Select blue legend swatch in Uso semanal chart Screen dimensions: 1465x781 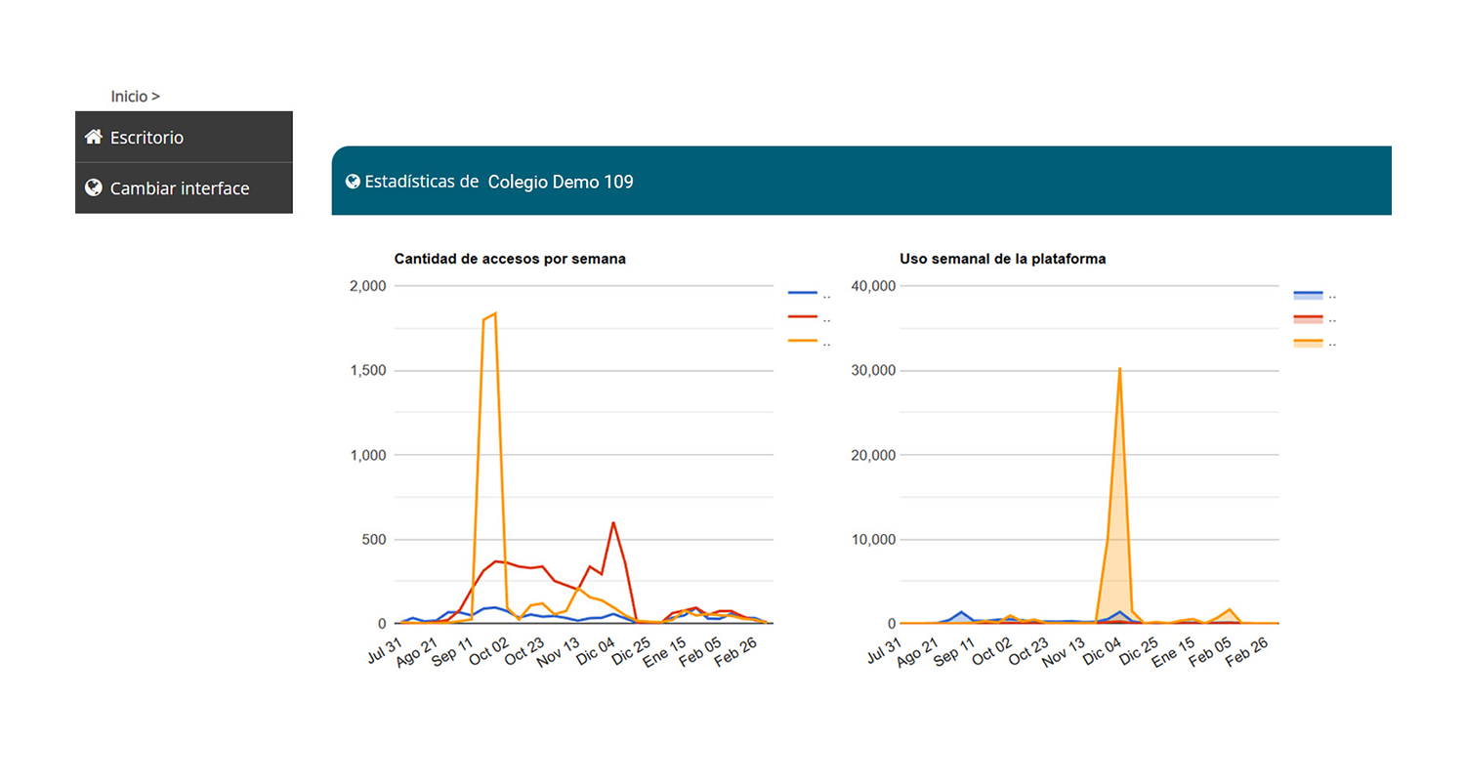[1308, 295]
